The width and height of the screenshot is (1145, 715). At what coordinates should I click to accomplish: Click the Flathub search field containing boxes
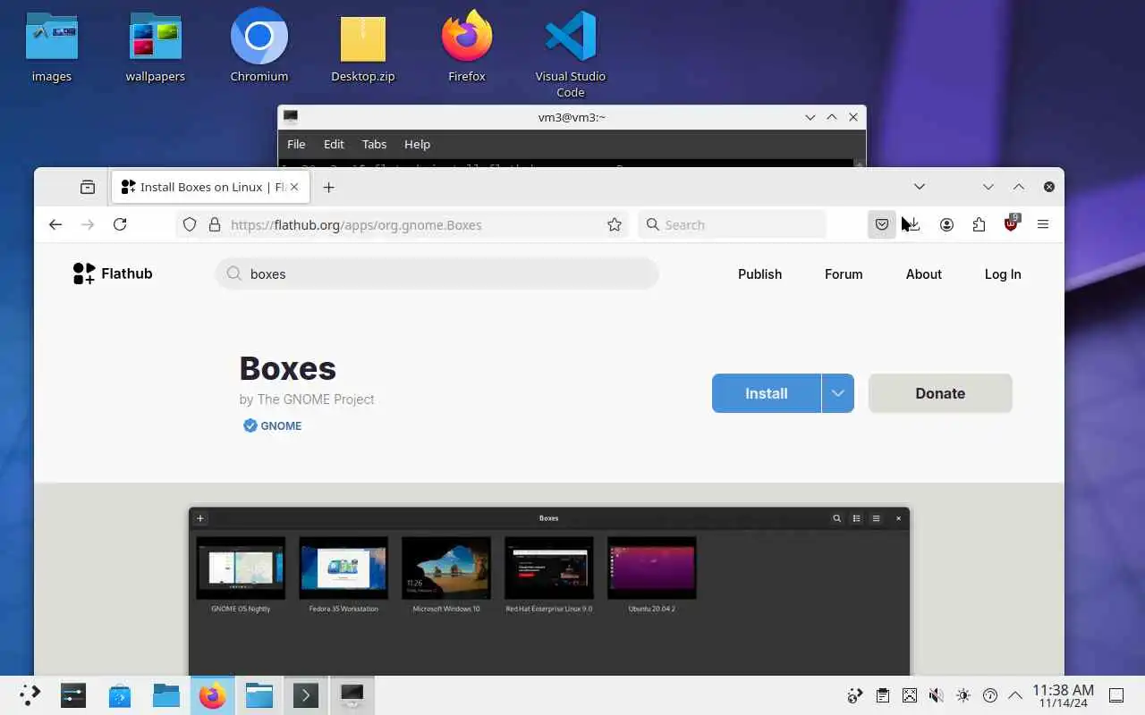(437, 273)
